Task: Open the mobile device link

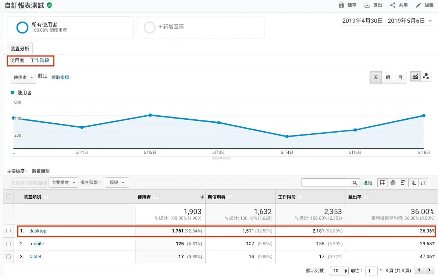Action: click(x=37, y=244)
